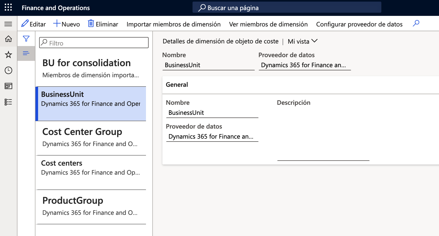This screenshot has width=439, height=236.
Task: Click Eliminar trash button
Action: pos(103,24)
